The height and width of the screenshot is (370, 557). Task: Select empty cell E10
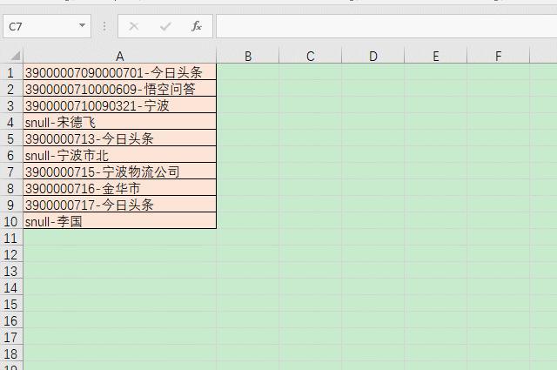(435, 221)
